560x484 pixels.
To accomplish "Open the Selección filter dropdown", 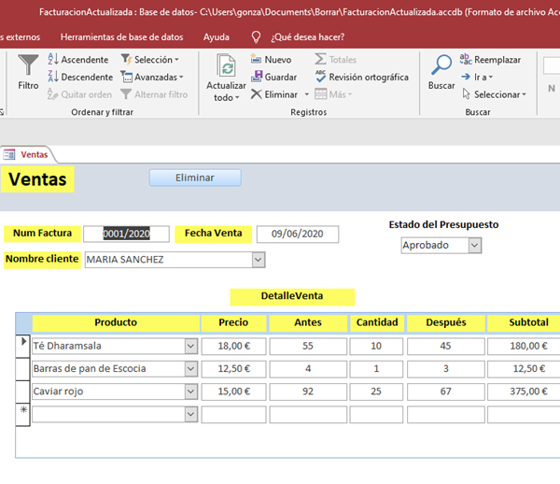I will tap(152, 60).
